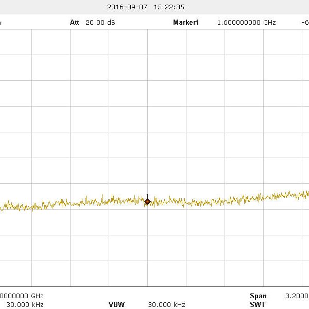Screen dimensions: 309x309
Task: Select the Marker1 label in the header
Action: 186,23
